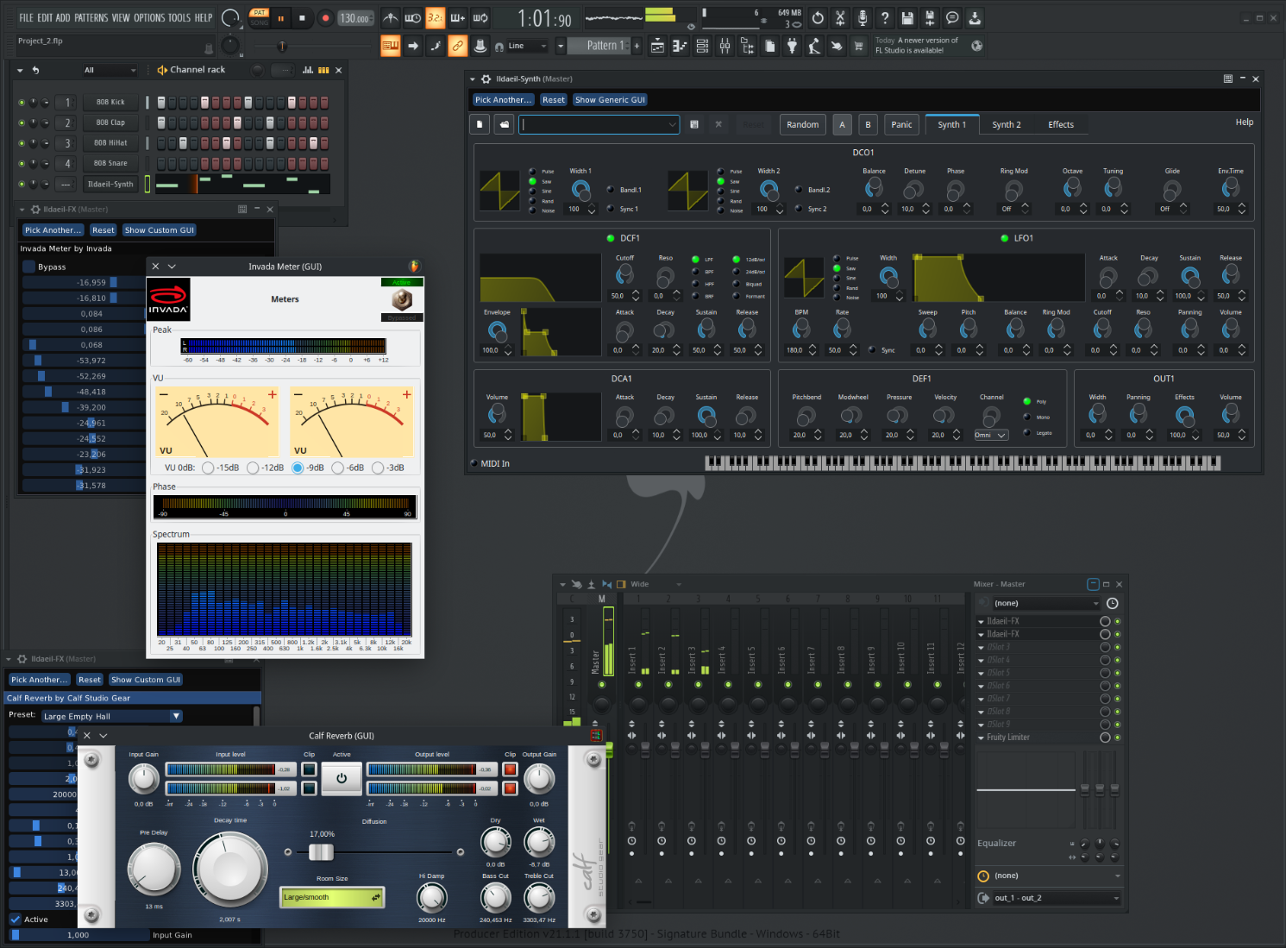This screenshot has height=948, width=1286.
Task: Switch to the Synth 2 tab
Action: [1006, 125]
